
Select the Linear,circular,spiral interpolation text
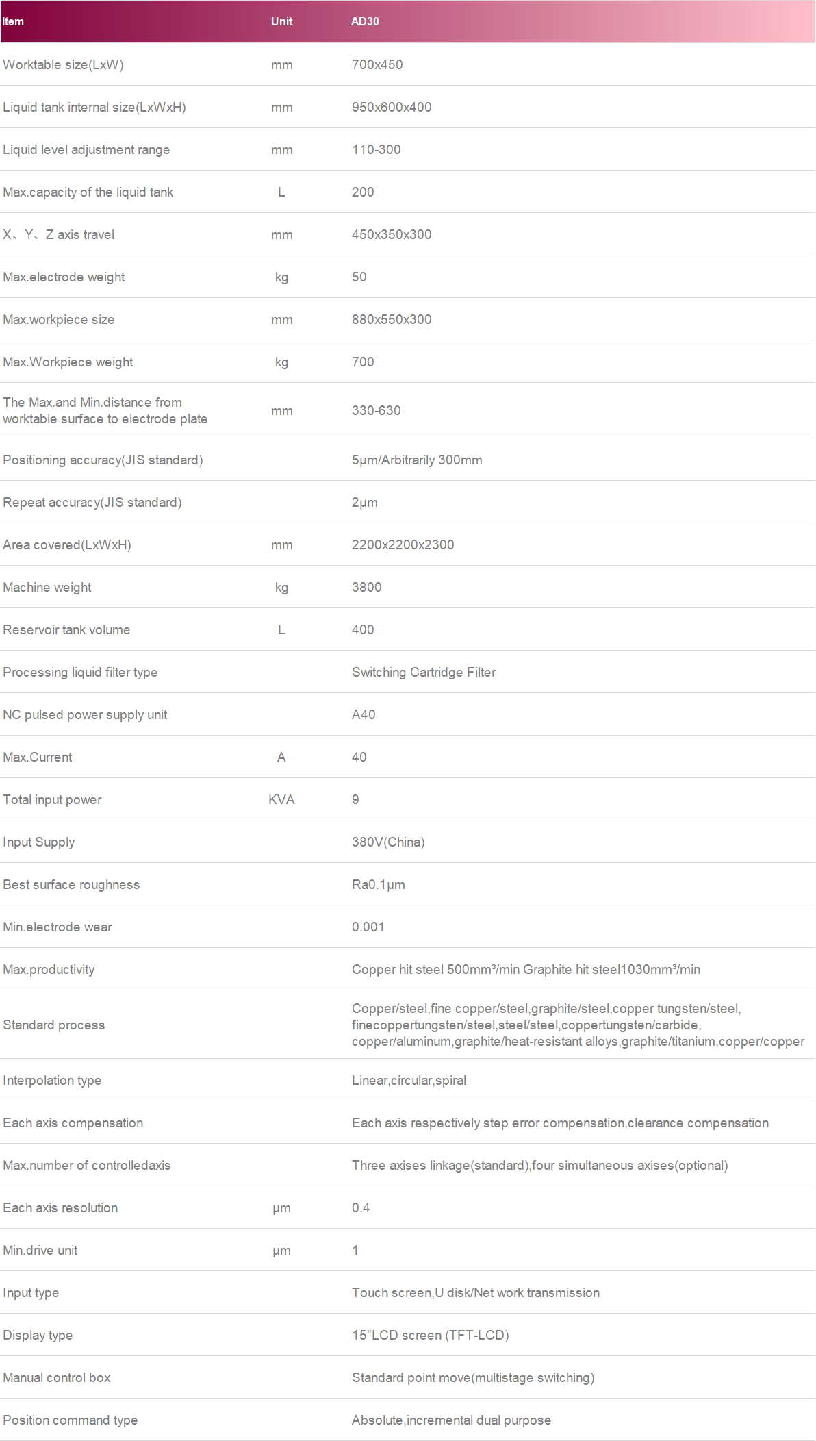point(409,1081)
